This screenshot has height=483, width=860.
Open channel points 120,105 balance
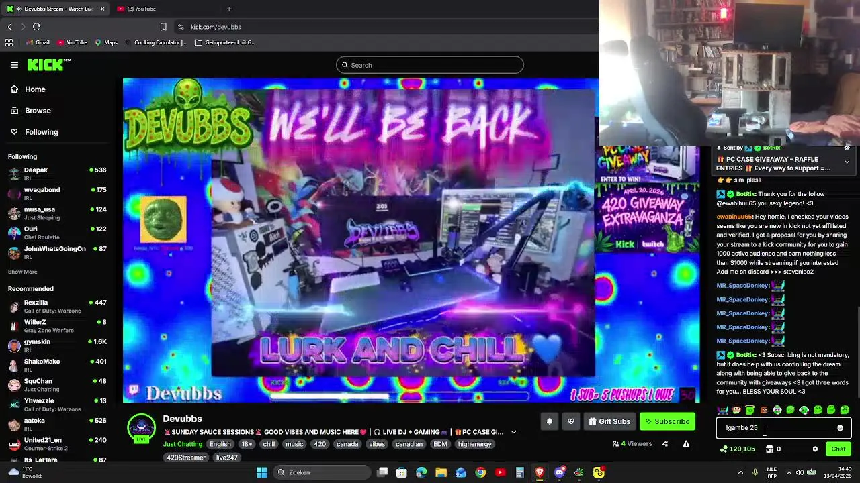[x=737, y=449]
